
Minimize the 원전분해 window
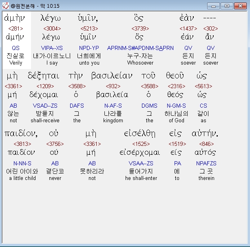tap(213, 6)
